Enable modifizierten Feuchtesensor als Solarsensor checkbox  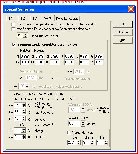point(13,29)
